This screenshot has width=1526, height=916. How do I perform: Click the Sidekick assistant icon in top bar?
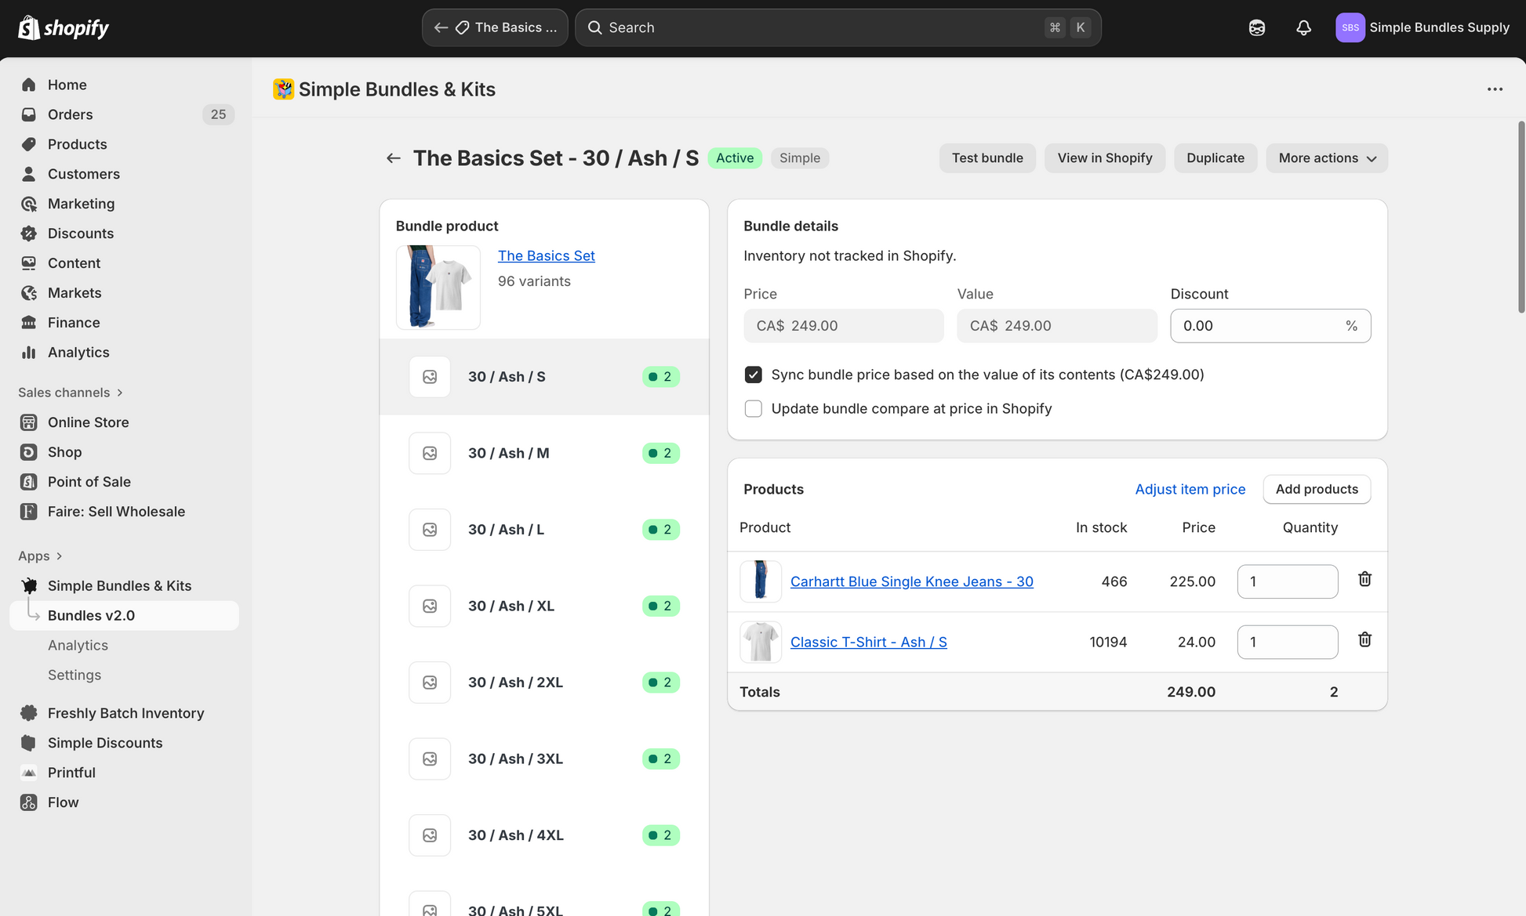pyautogui.click(x=1257, y=27)
